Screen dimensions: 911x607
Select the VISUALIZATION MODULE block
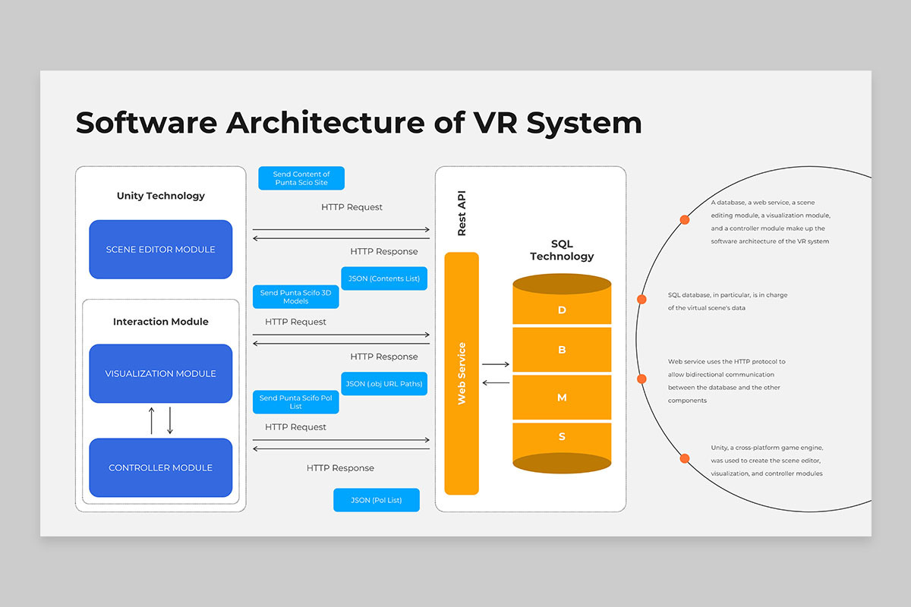pyautogui.click(x=160, y=373)
